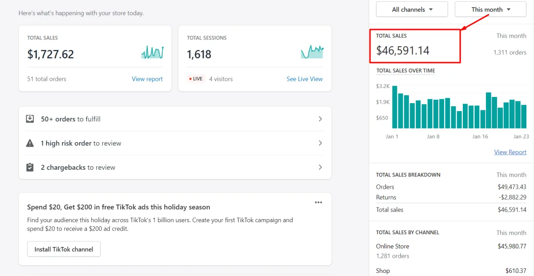
Task: Expand the high risk order row chevron
Action: pos(320,143)
